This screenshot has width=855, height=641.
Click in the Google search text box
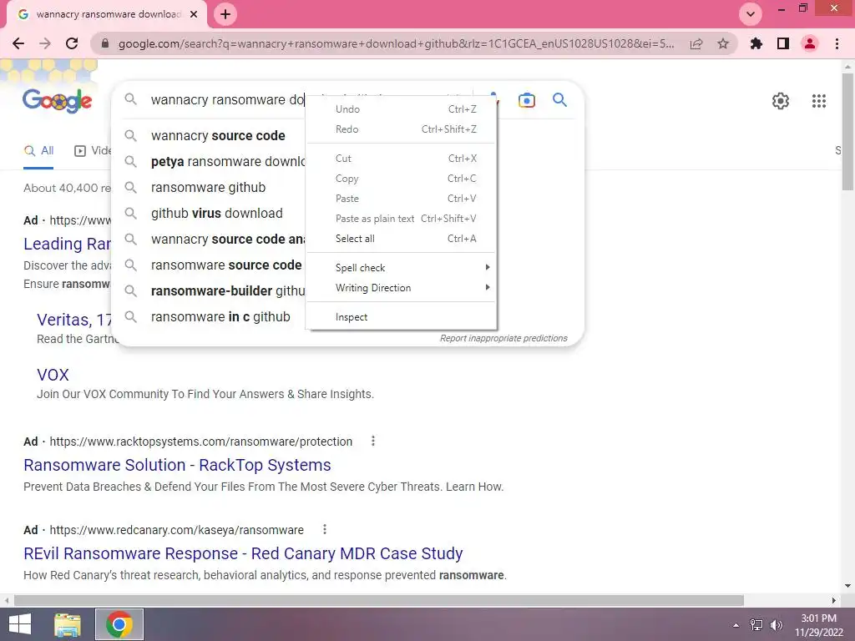(x=228, y=100)
